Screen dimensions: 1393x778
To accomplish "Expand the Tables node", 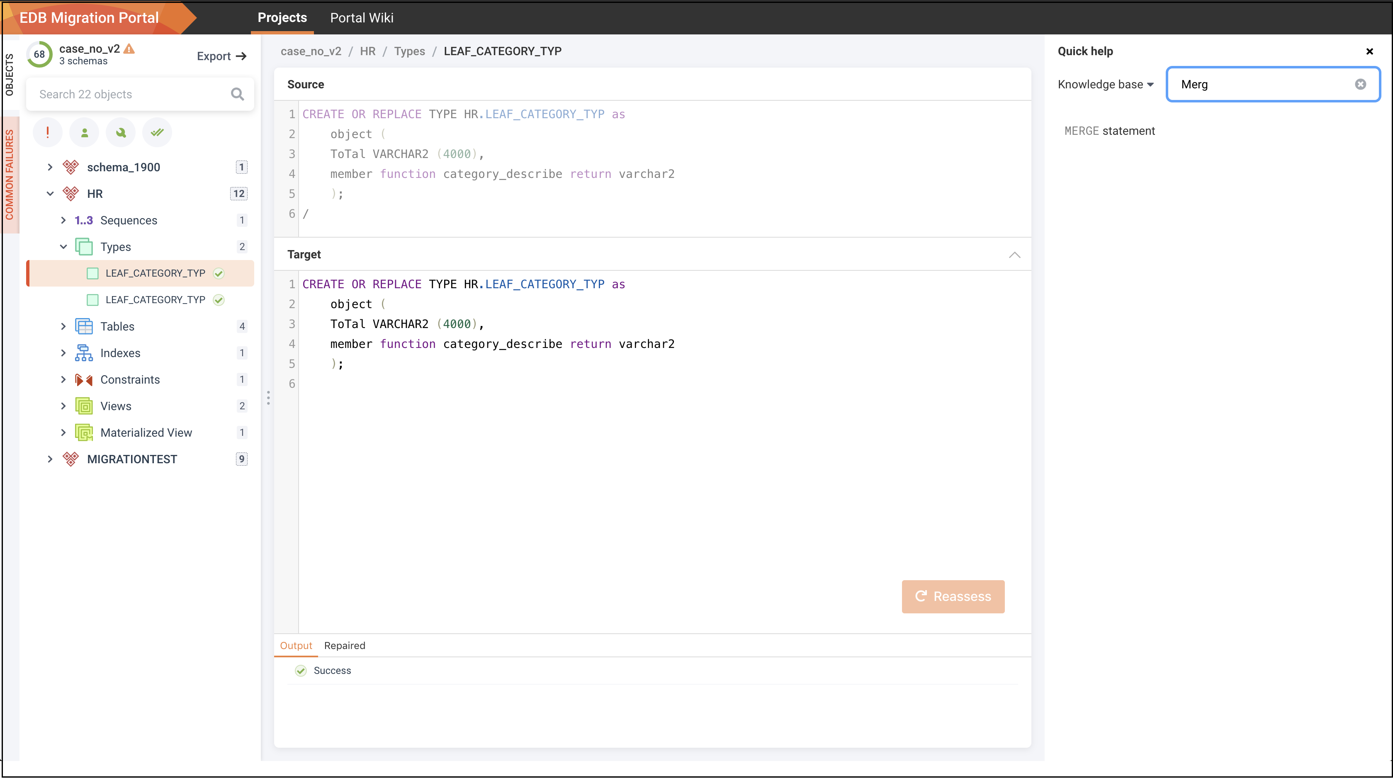I will pos(63,326).
